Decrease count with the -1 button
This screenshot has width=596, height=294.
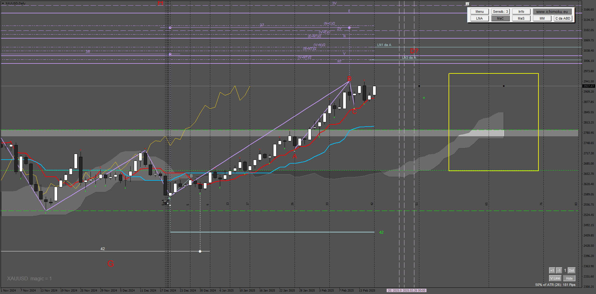pyautogui.click(x=559, y=270)
